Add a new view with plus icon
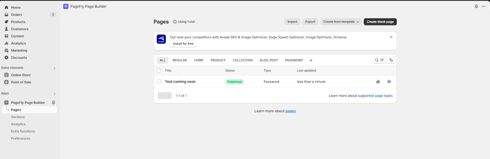This screenshot has height=159, width=490. 311,60
